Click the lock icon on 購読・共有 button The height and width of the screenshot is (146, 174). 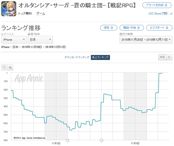coord(138,28)
